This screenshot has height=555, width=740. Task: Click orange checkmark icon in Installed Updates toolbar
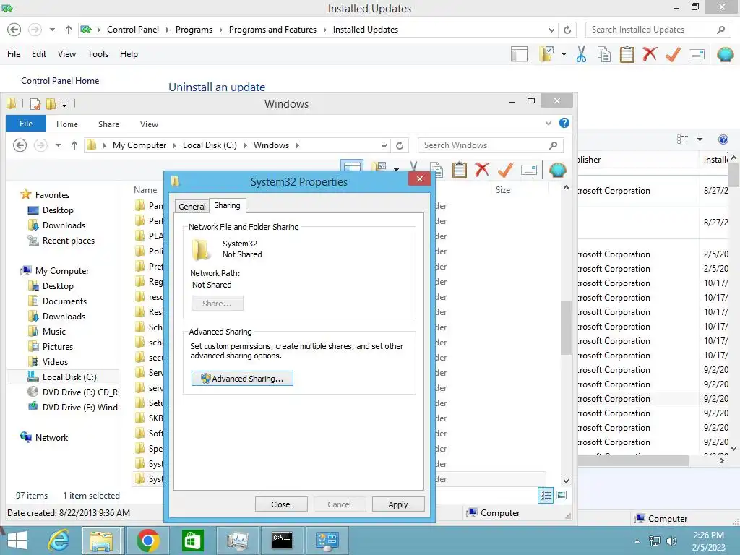[673, 54]
